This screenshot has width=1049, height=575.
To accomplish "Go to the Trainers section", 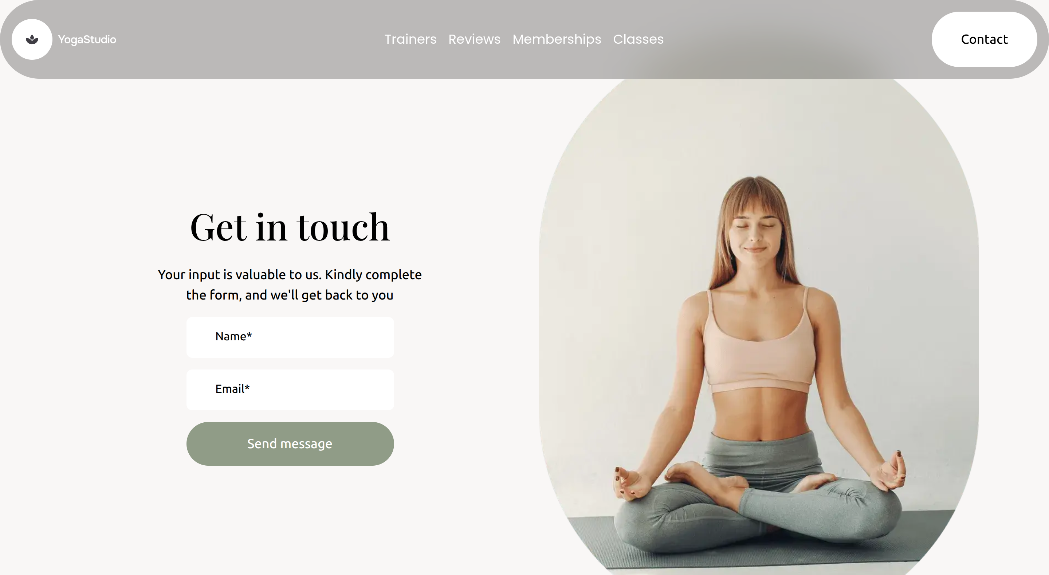I will [x=410, y=39].
